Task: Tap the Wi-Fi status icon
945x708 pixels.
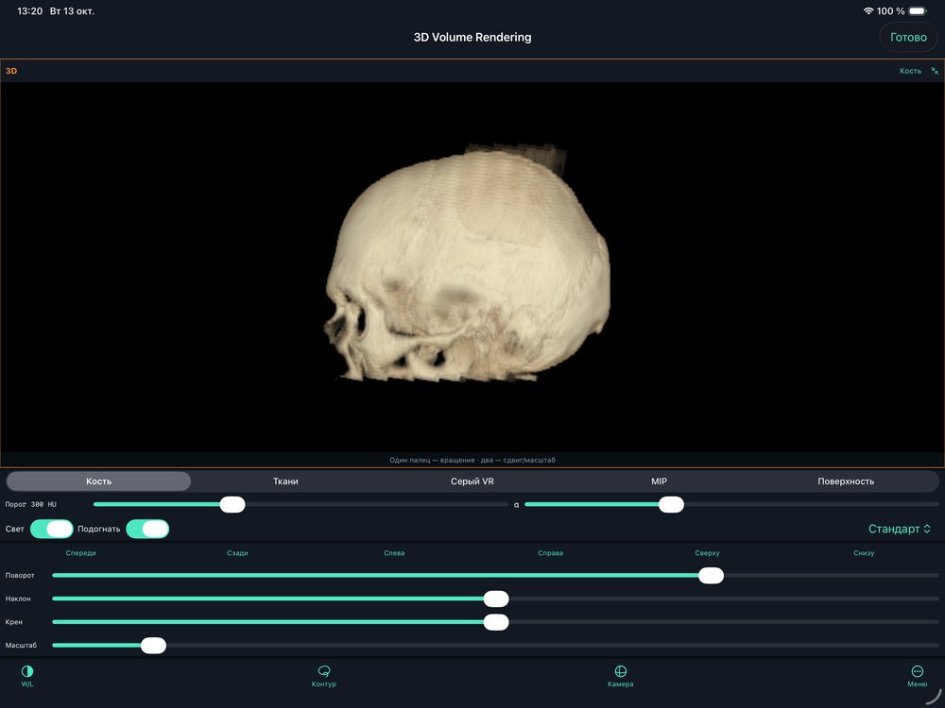Action: [x=868, y=10]
